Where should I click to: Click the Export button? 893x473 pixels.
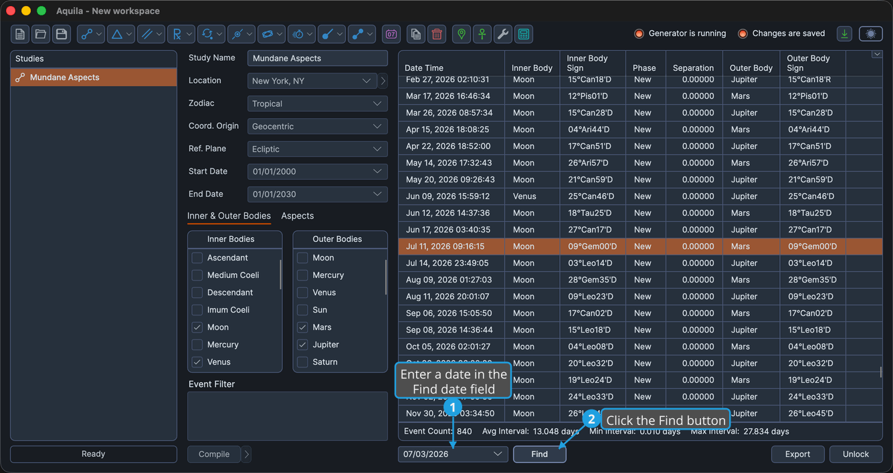tap(797, 454)
